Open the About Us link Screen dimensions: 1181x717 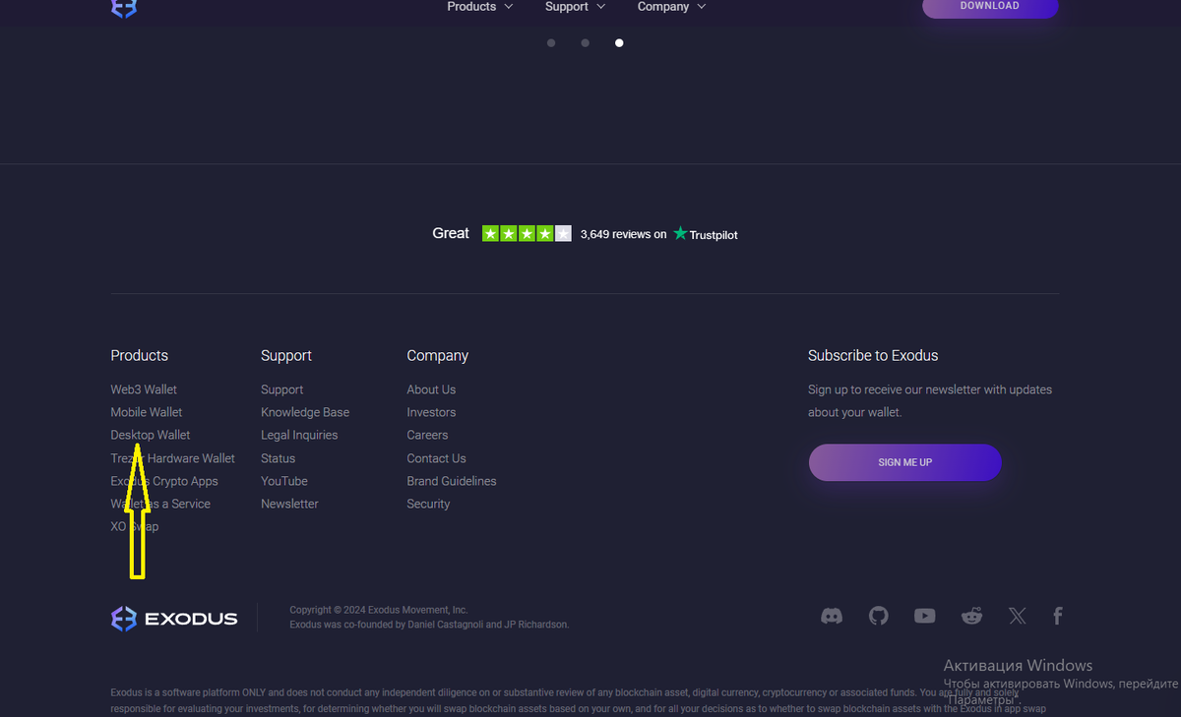(x=431, y=389)
